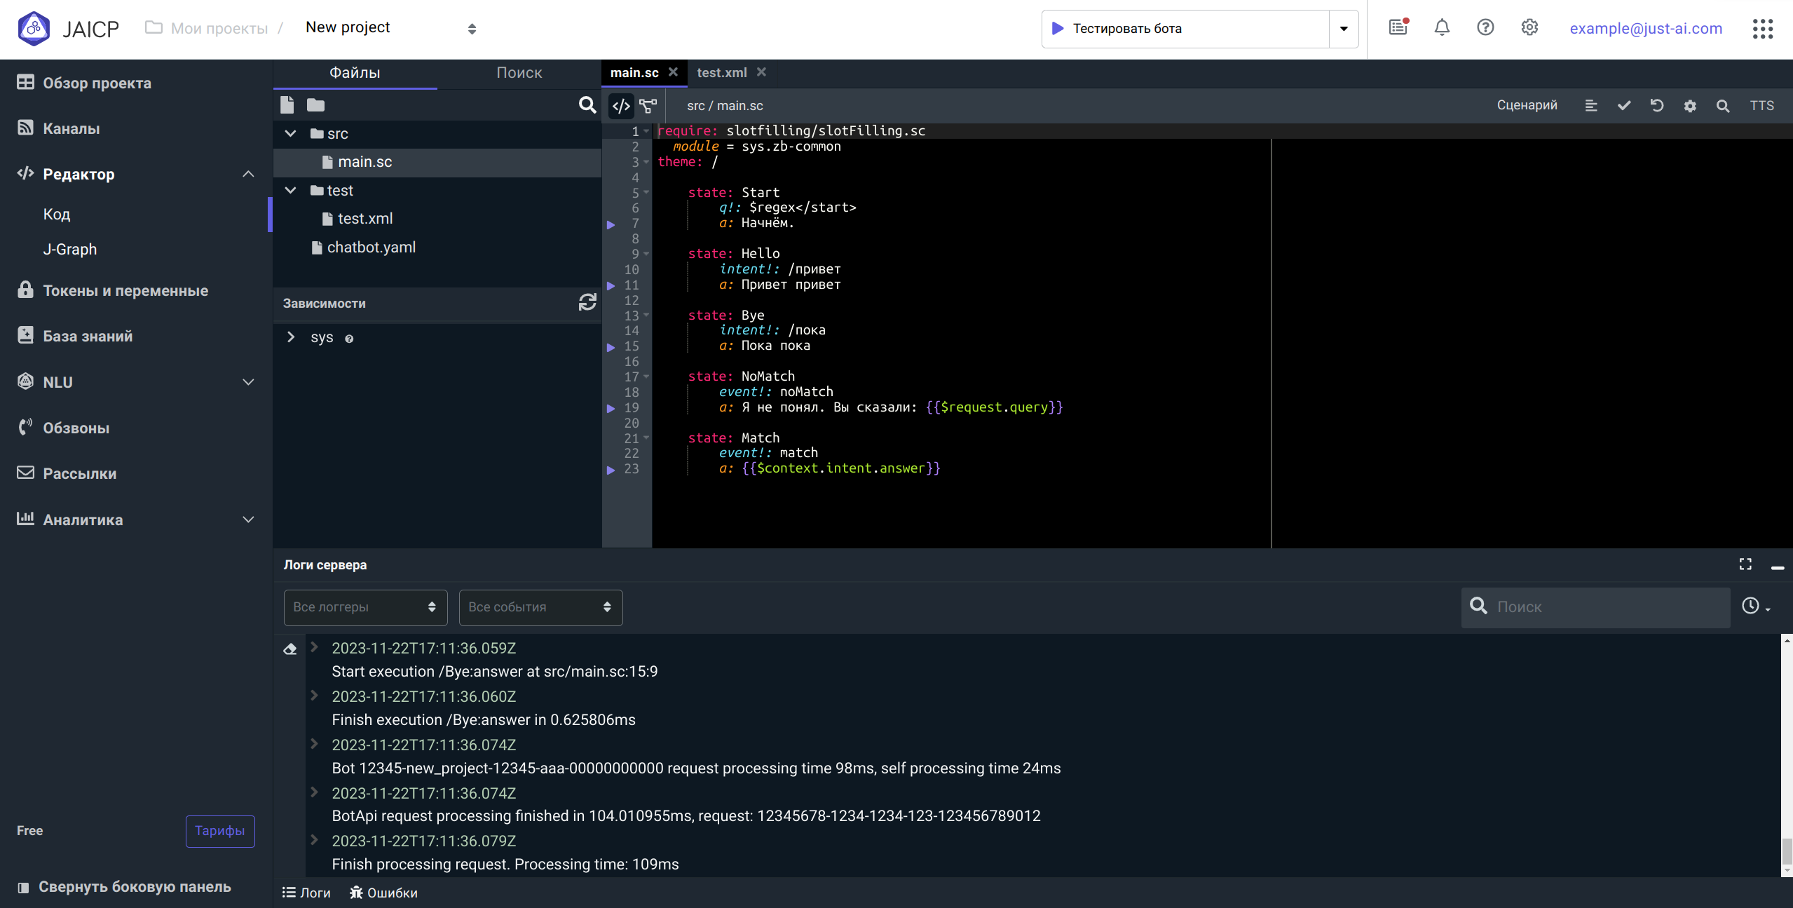Click the undo/revert icon in editor toolbar
This screenshot has width=1793, height=908.
(1657, 106)
